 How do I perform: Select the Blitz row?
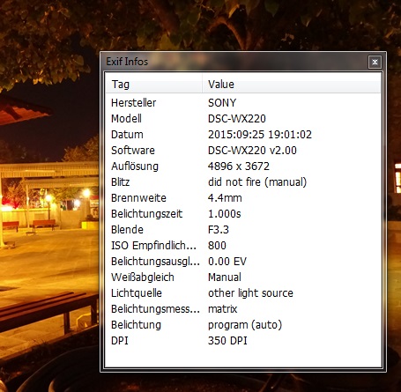(243, 182)
